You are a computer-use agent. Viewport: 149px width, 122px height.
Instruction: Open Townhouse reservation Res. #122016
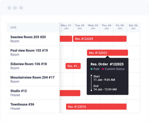point(96,107)
